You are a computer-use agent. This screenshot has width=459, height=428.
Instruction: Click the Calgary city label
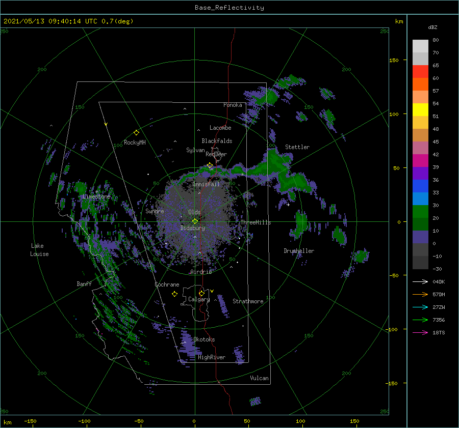tap(199, 299)
